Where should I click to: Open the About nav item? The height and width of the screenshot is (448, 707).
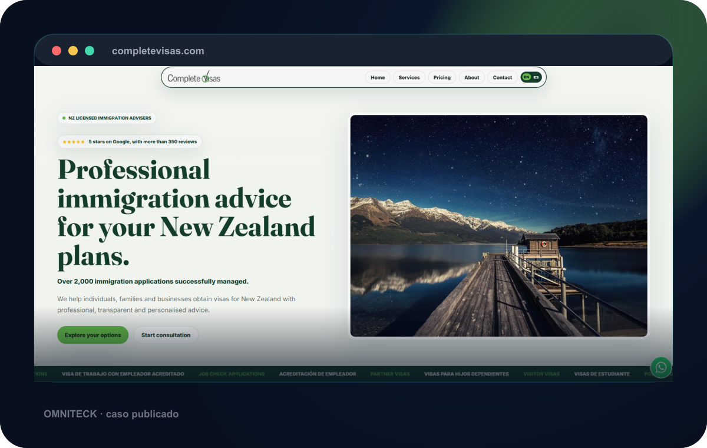[472, 77]
